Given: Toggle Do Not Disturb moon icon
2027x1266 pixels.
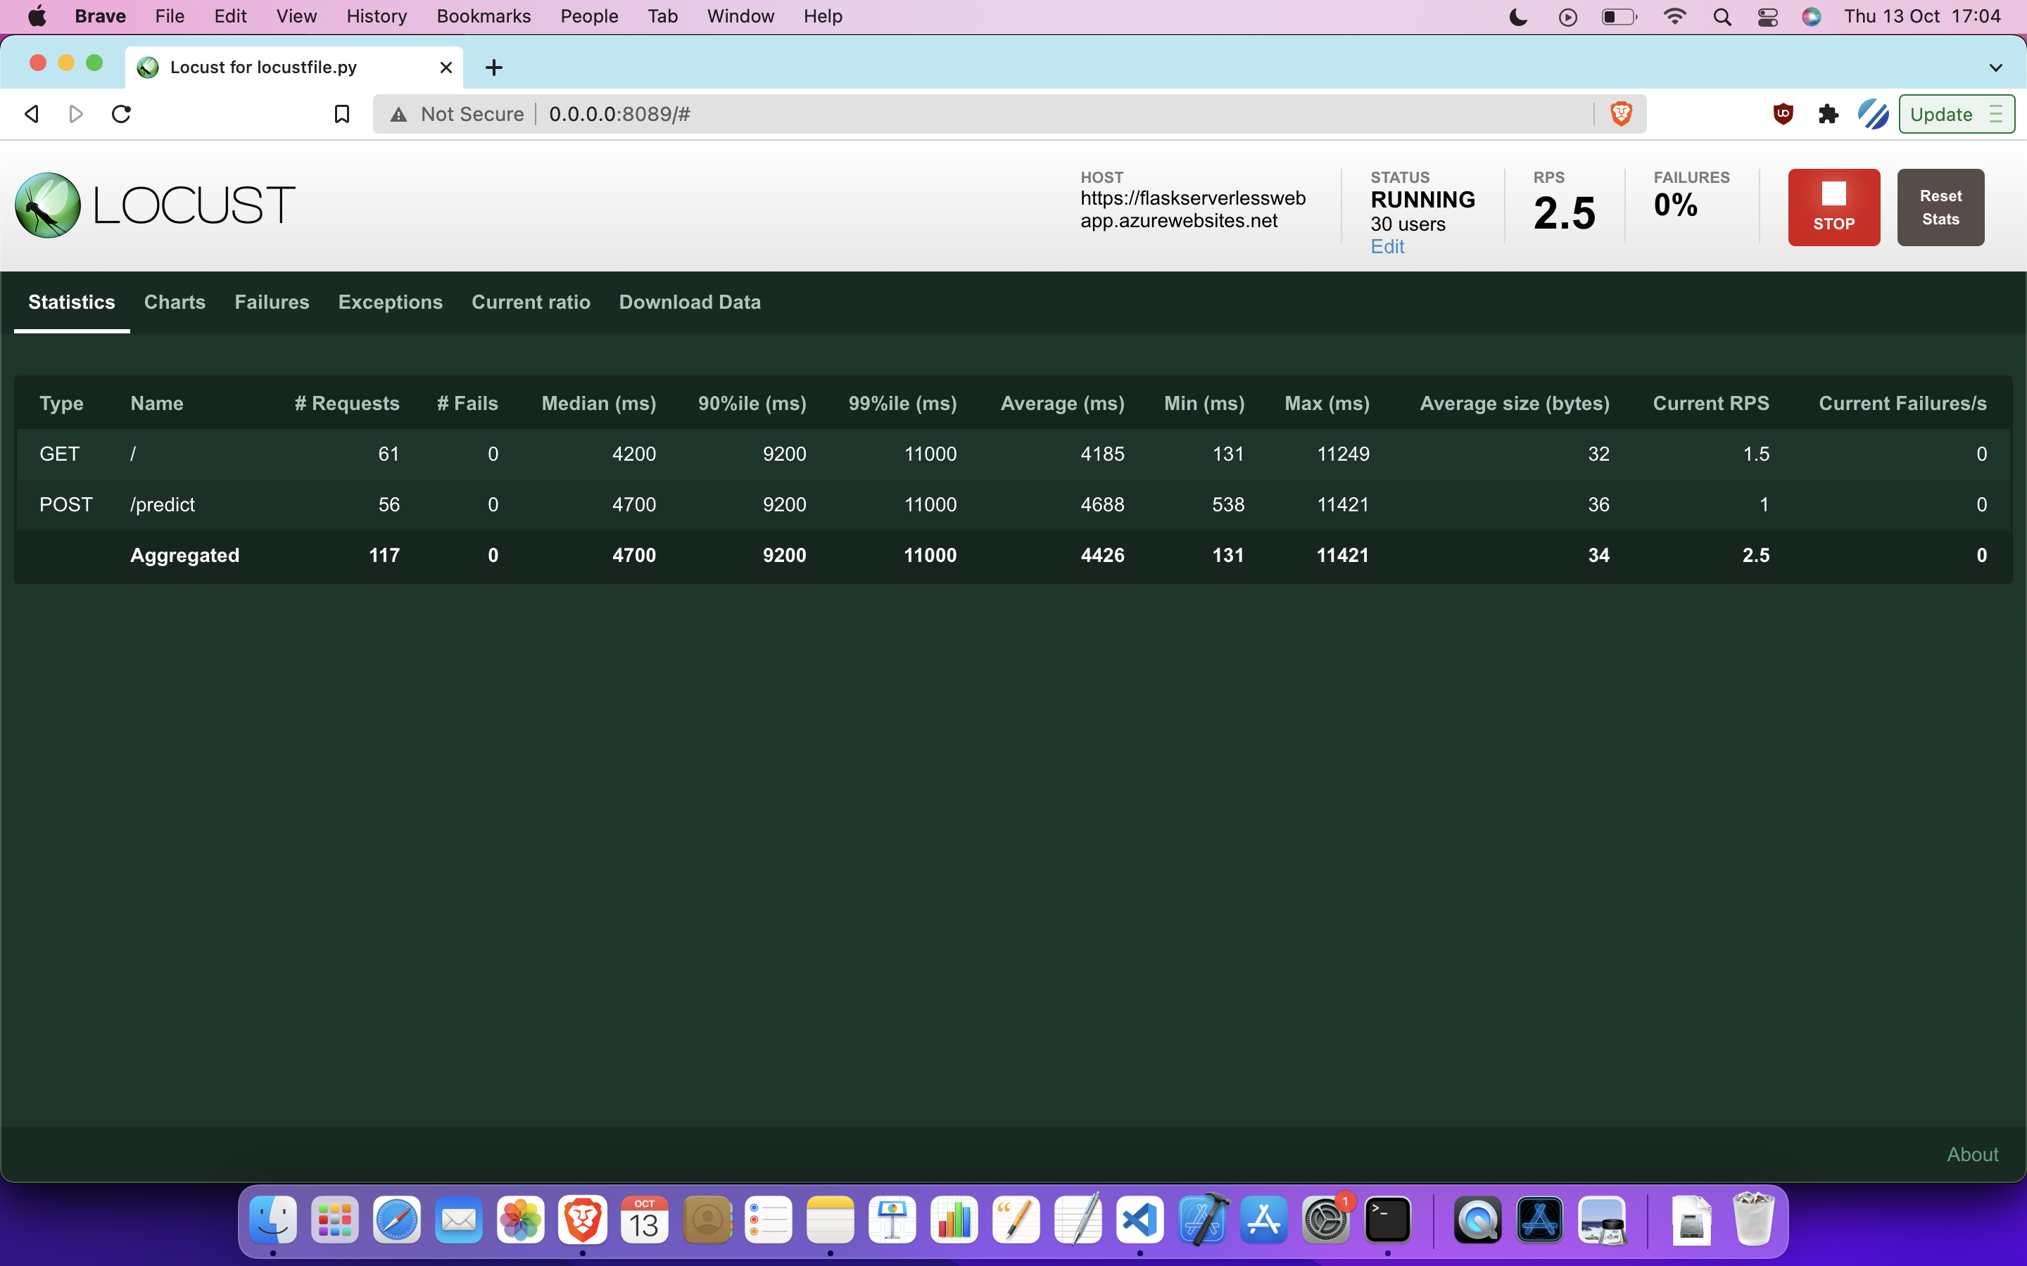Looking at the screenshot, I should tap(1517, 17).
